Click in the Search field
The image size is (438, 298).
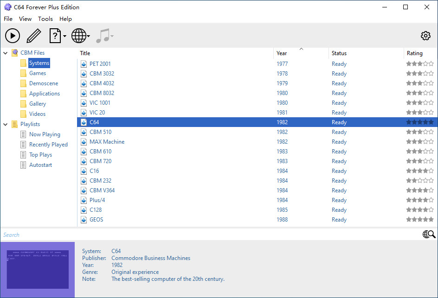point(211,235)
